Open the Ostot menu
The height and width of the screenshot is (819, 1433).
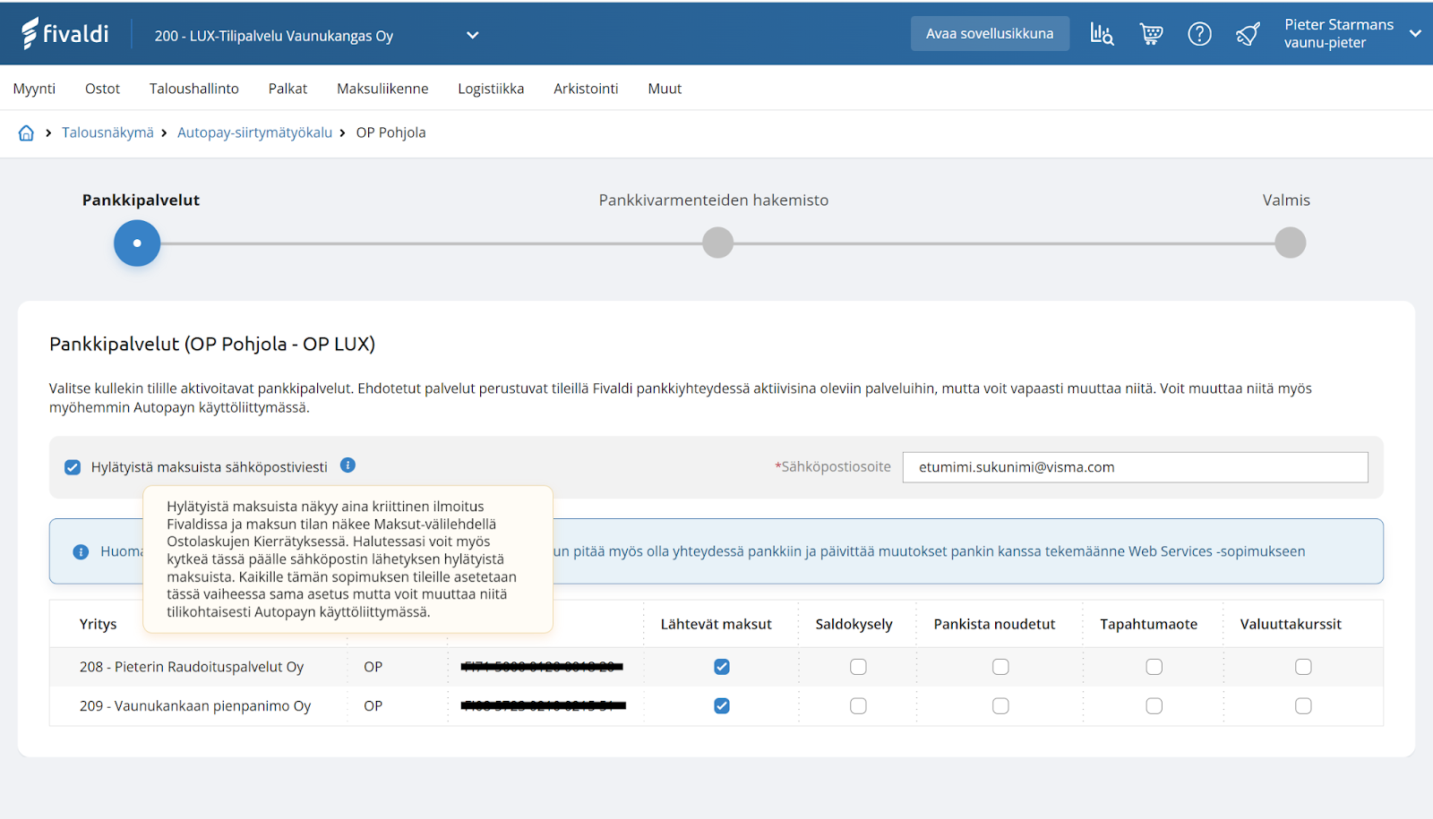click(x=102, y=89)
